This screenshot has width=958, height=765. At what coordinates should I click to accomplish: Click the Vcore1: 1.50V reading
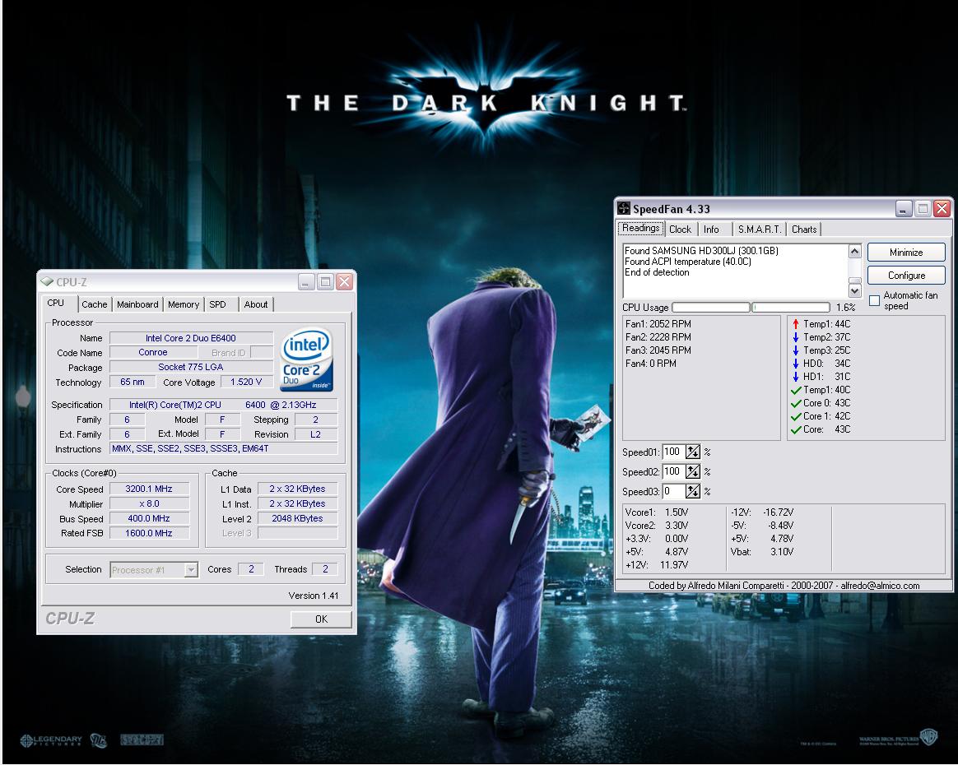point(657,512)
